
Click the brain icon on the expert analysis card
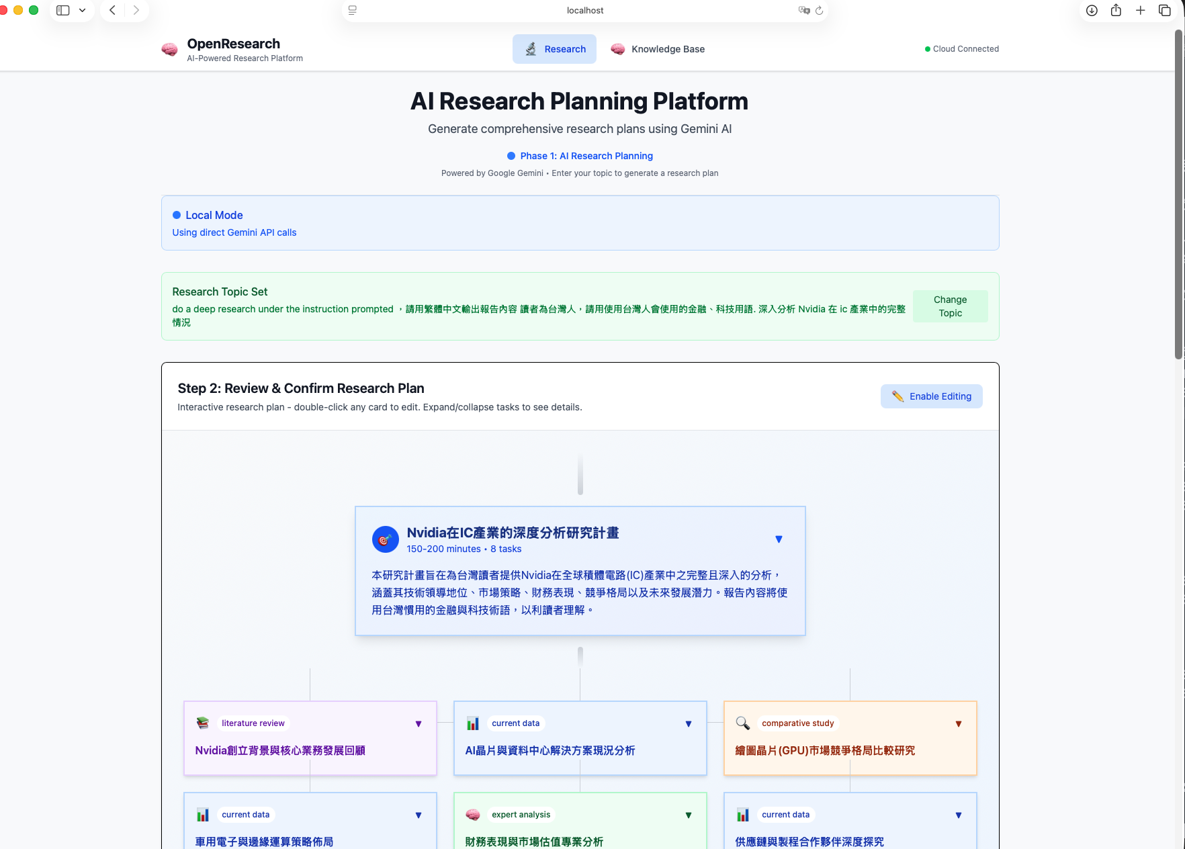point(473,814)
